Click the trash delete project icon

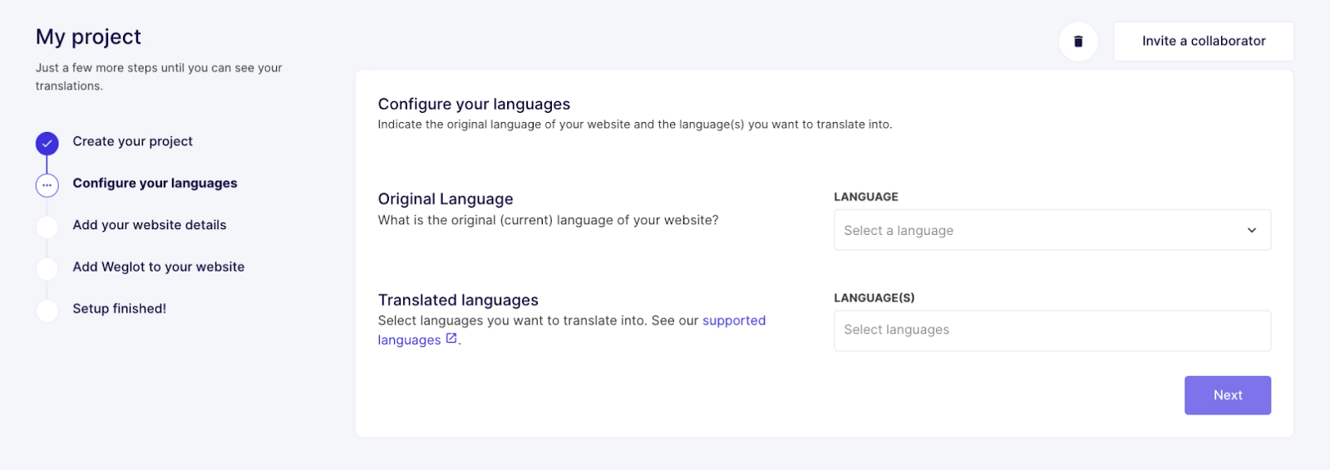(x=1078, y=42)
